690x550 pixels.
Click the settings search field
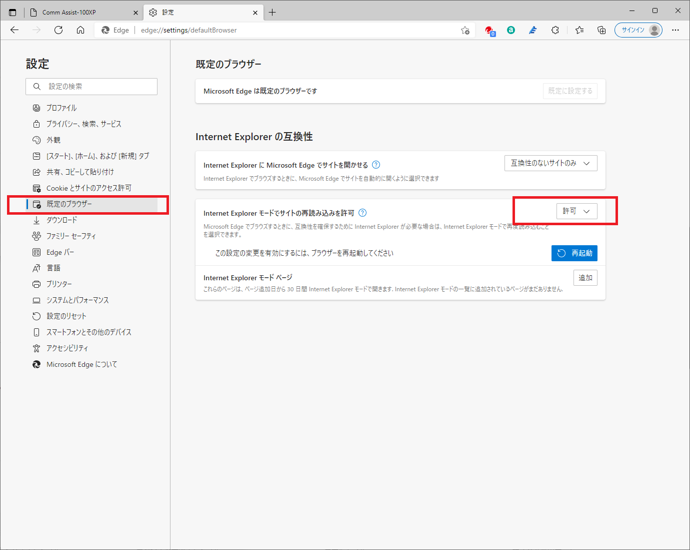pos(91,87)
